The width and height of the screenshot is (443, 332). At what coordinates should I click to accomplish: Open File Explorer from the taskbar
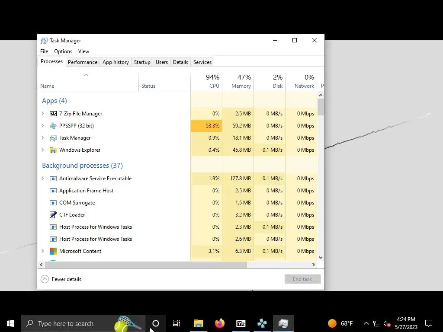point(198,323)
